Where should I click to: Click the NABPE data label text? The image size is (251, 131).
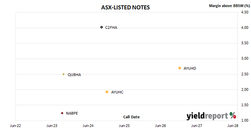(72, 113)
